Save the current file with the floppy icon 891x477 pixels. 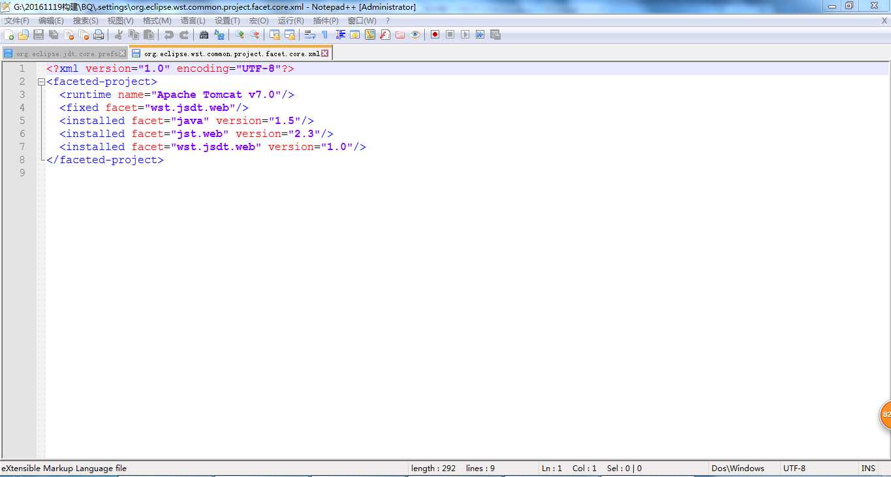[39, 35]
